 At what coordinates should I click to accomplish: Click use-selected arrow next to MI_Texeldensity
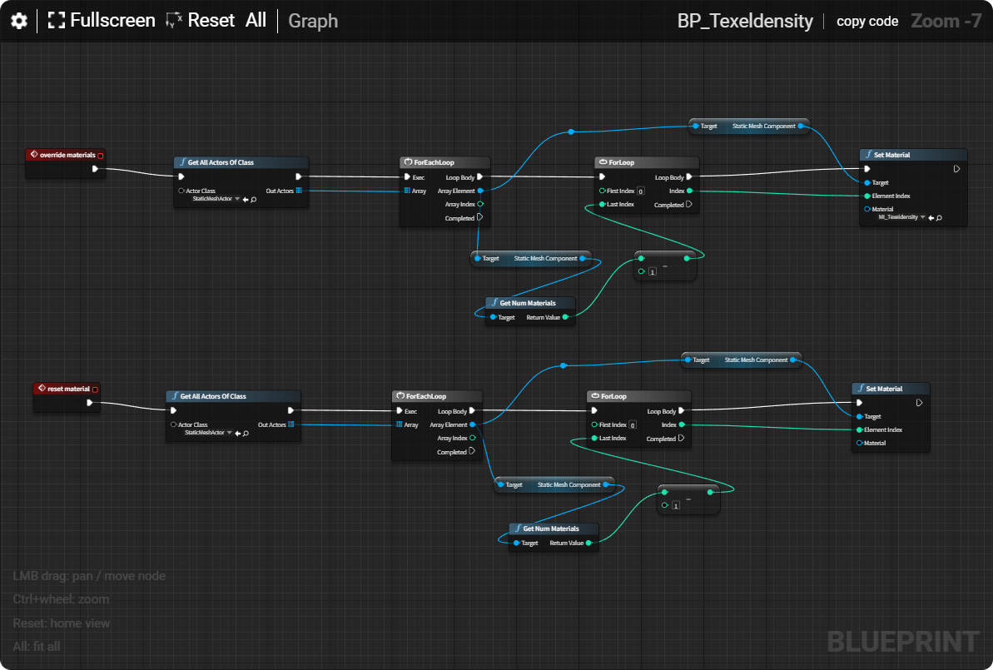(x=931, y=218)
